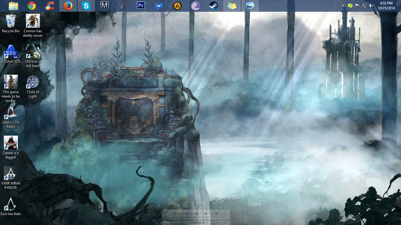The height and width of the screenshot is (225, 401).
Task: Open the volume speaker tray icon
Action: pos(371,6)
